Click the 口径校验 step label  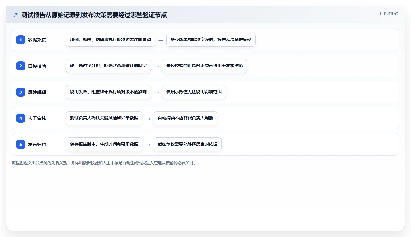coord(37,66)
